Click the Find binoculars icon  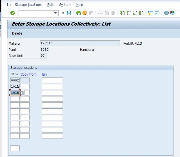point(107,13)
